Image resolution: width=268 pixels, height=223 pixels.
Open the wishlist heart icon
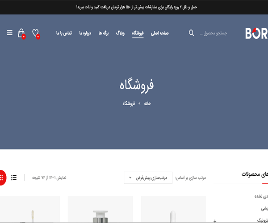coord(36,33)
